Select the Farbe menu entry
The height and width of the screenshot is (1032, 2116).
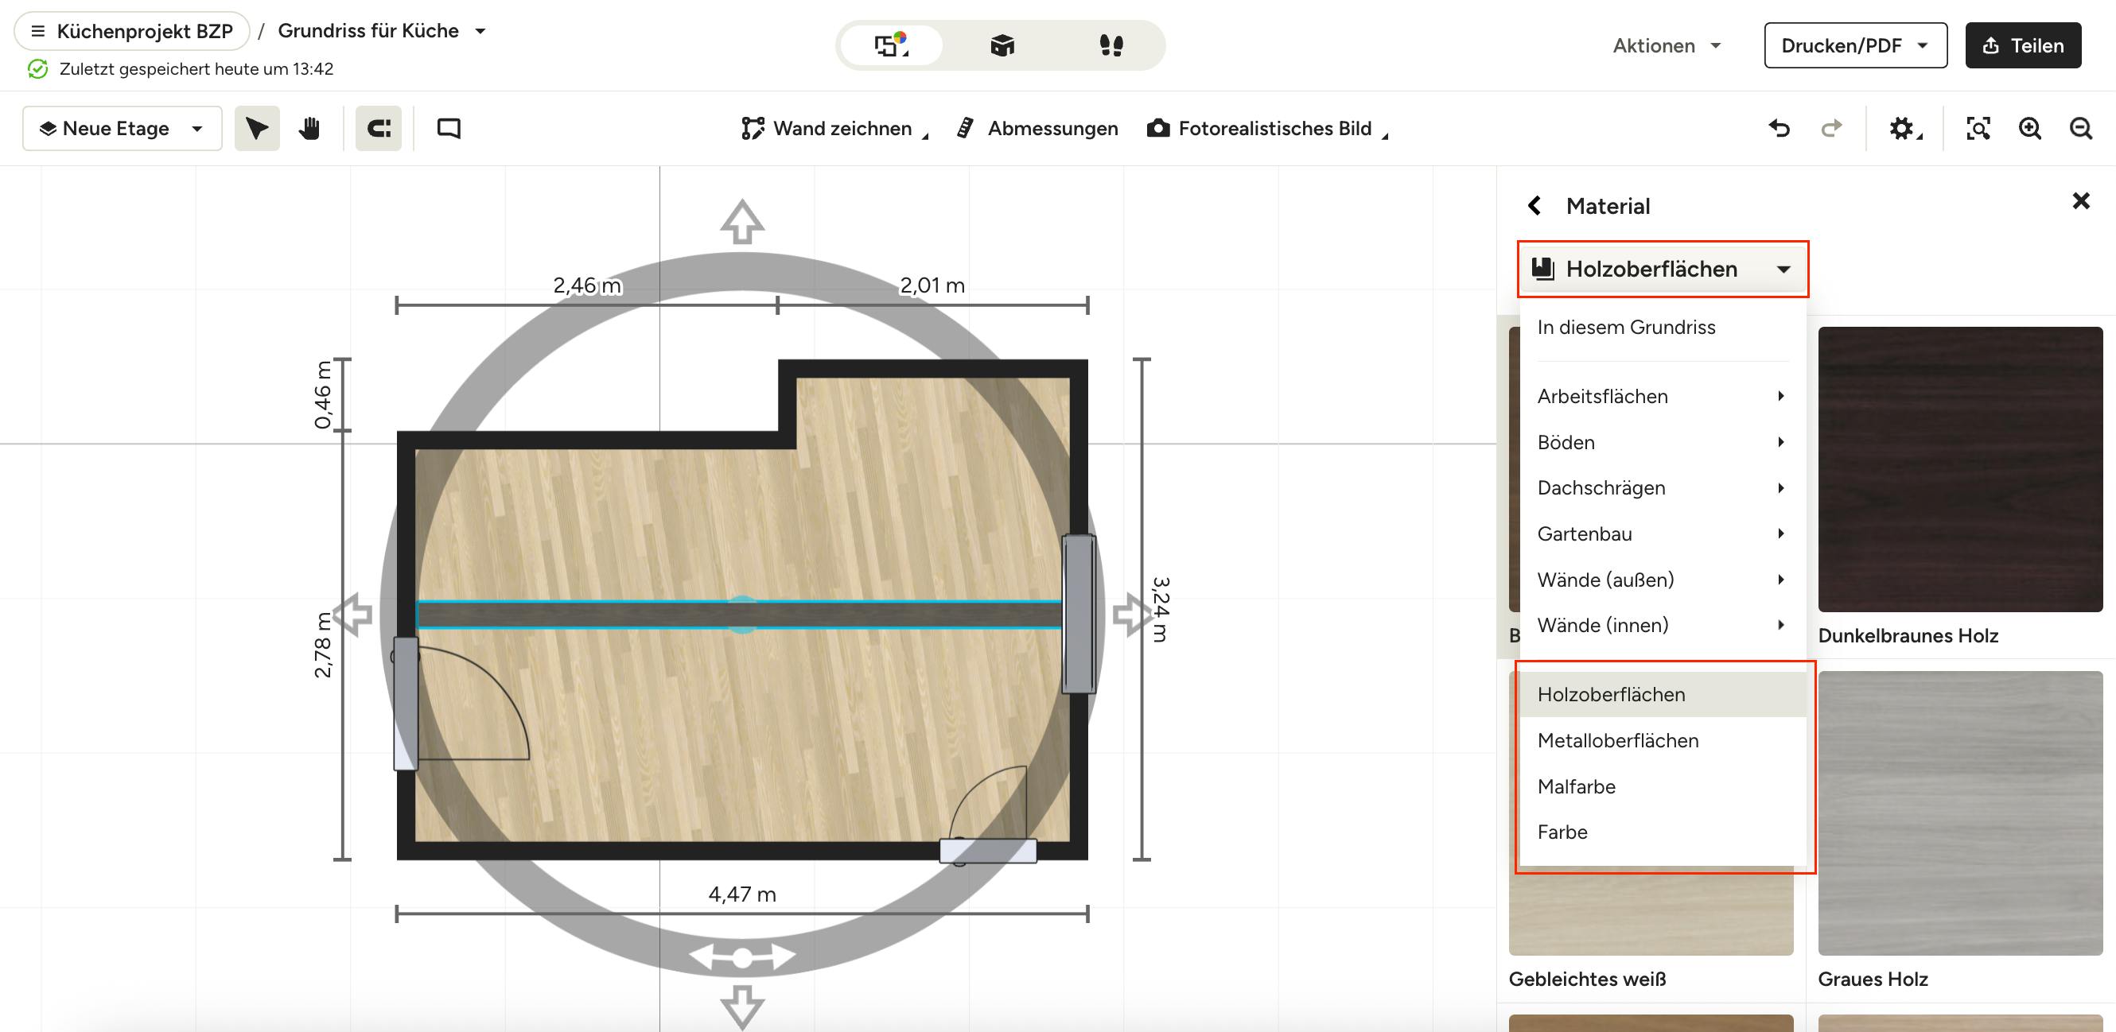coord(1663,832)
